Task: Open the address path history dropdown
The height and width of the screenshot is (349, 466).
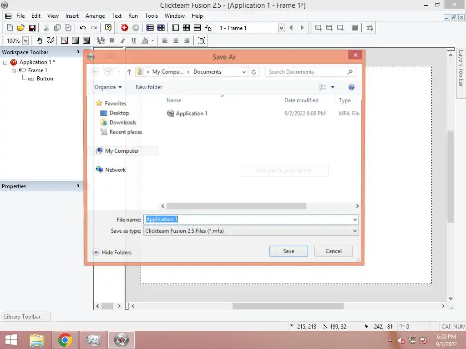Action: tap(244, 72)
